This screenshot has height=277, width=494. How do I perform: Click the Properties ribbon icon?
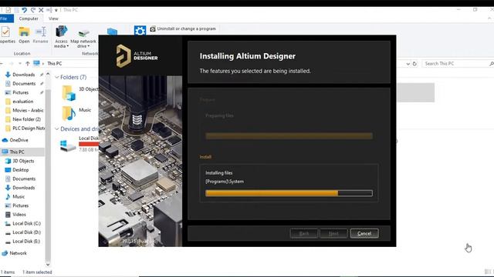(x=6, y=35)
